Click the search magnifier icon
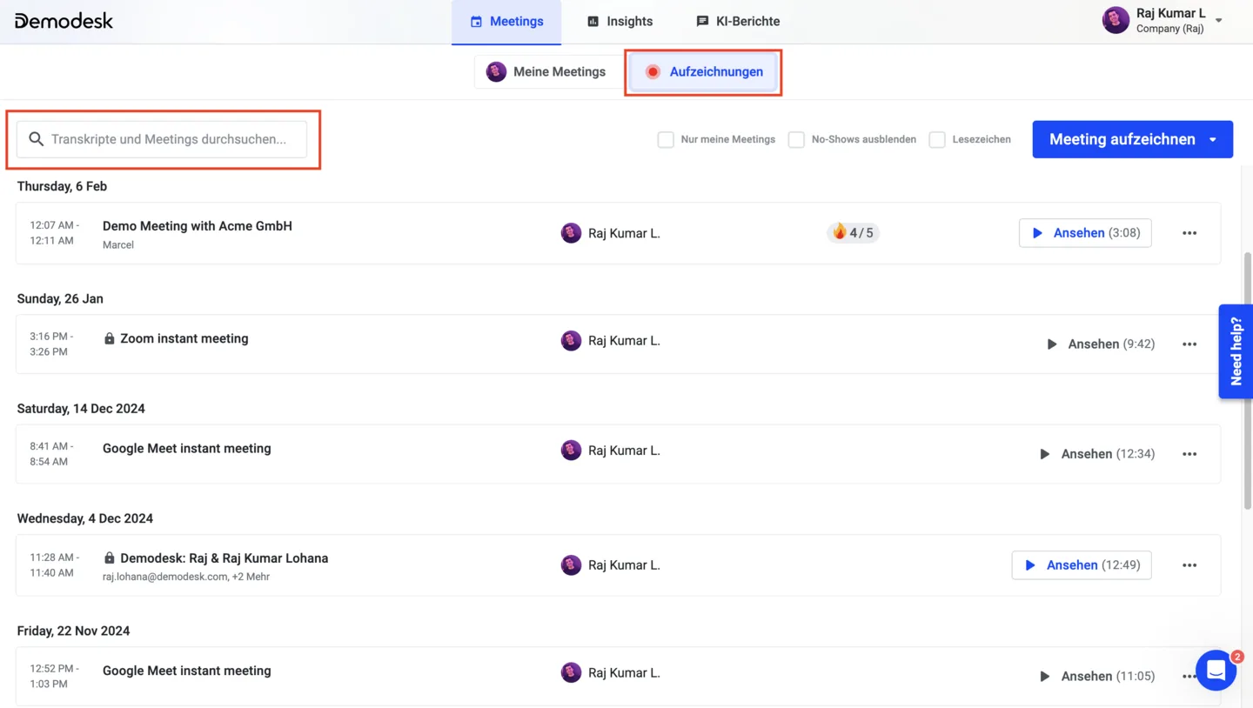Viewport: 1253px width, 708px height. [36, 139]
